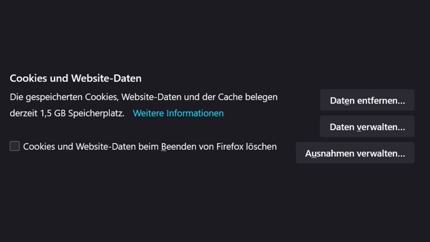Learn more about cookie storage usage

[x=178, y=113]
